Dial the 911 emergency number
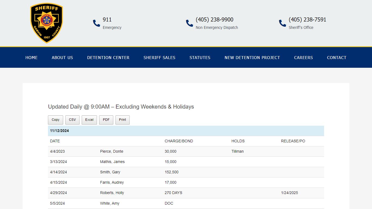The height and width of the screenshot is (209, 372). point(107,20)
